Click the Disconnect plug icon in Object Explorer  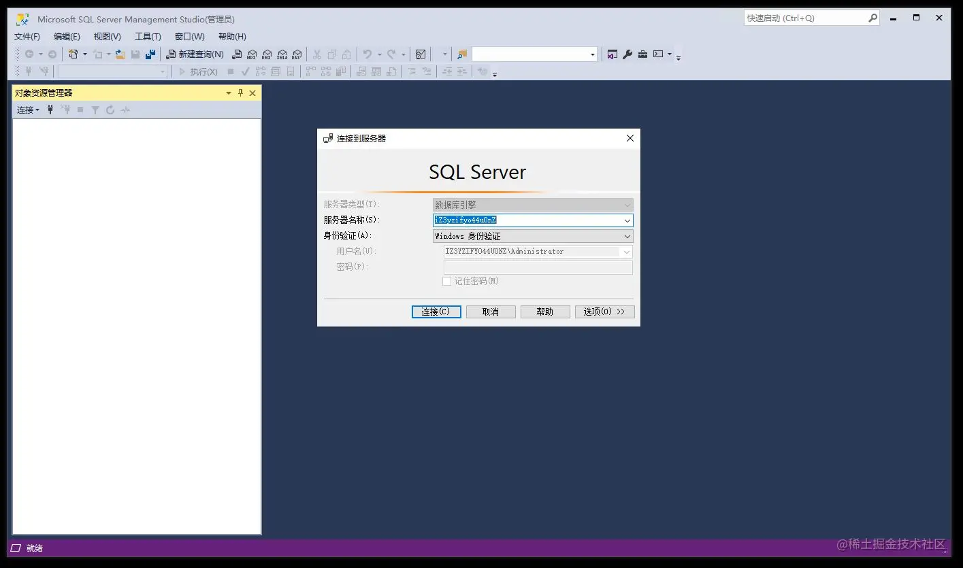coord(65,110)
